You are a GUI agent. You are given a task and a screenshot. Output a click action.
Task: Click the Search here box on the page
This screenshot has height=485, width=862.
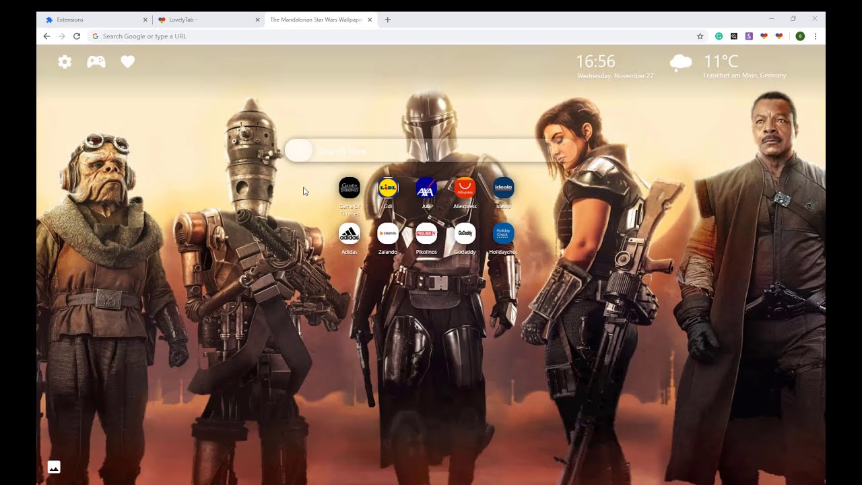(x=431, y=150)
